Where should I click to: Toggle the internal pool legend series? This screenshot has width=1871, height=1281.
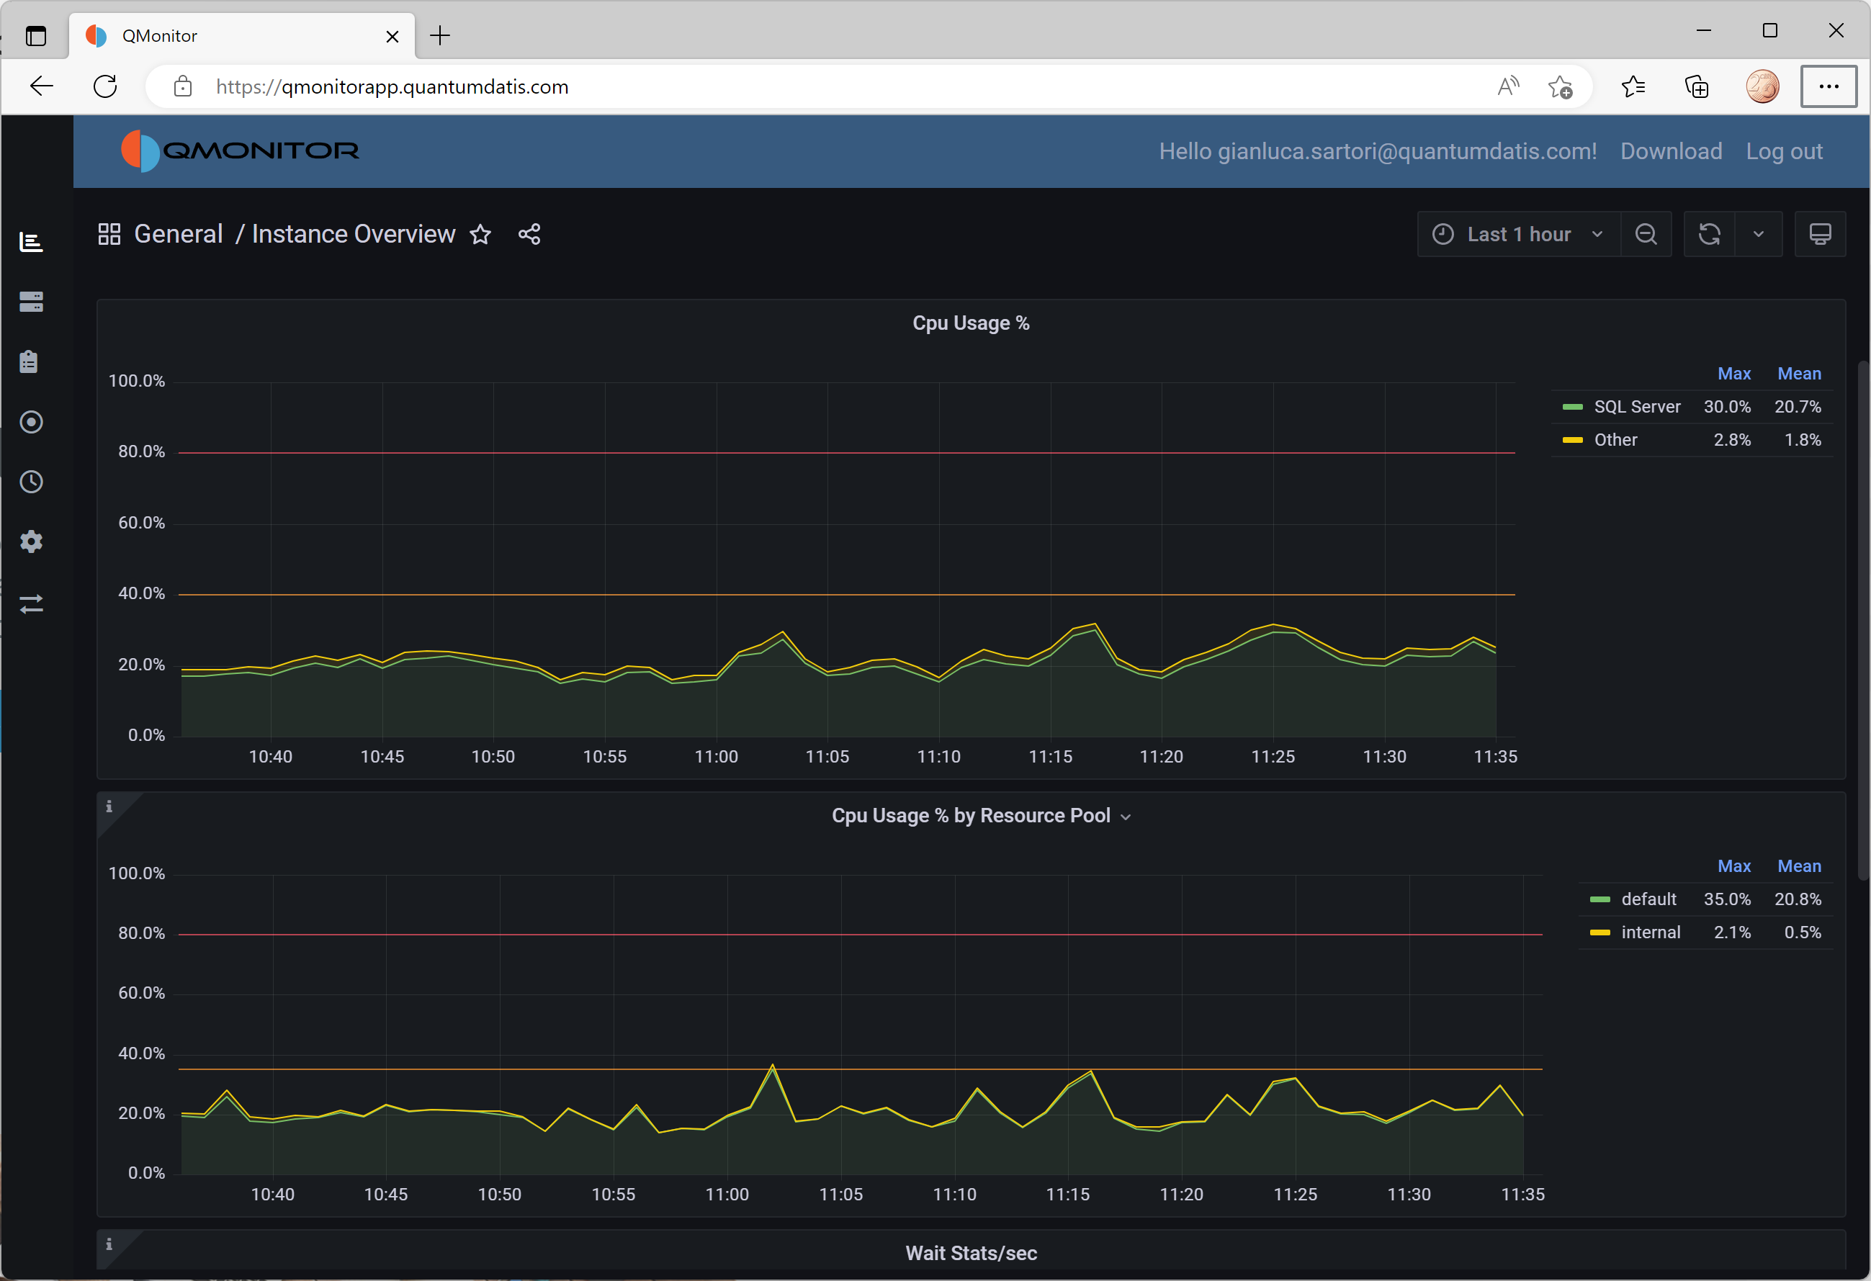[x=1650, y=932]
